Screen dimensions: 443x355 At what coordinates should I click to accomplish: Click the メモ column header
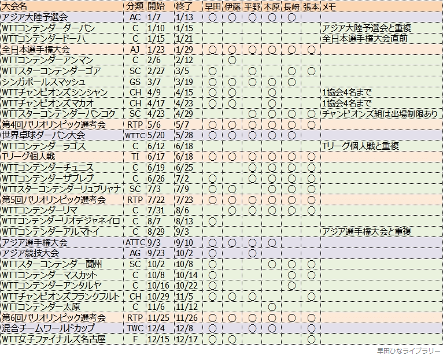[x=382, y=6]
